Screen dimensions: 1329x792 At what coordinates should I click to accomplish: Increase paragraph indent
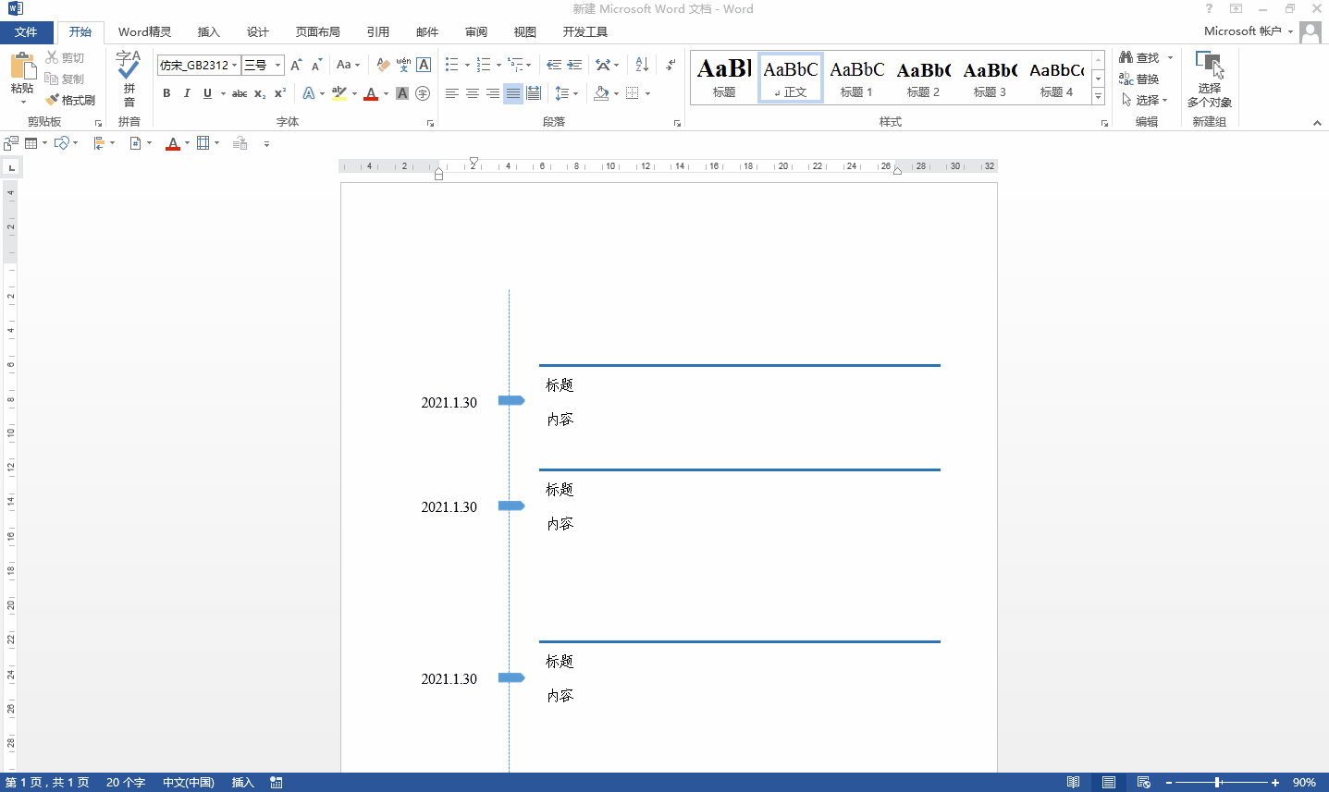(x=574, y=65)
